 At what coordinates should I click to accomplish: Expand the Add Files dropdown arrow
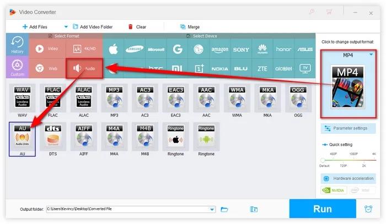click(x=66, y=27)
